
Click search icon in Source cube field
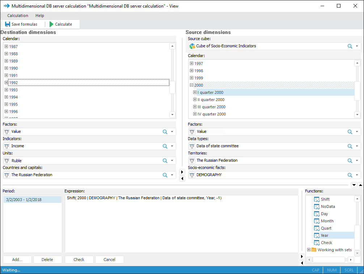tap(350, 46)
